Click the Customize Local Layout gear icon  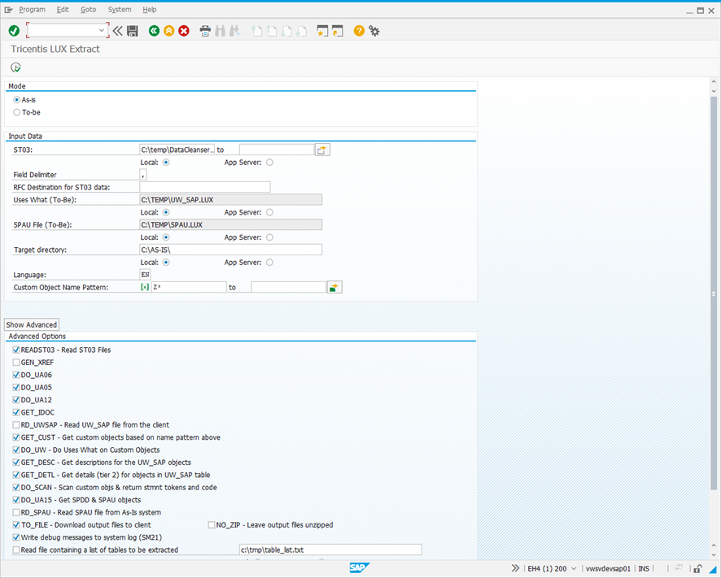(x=374, y=31)
